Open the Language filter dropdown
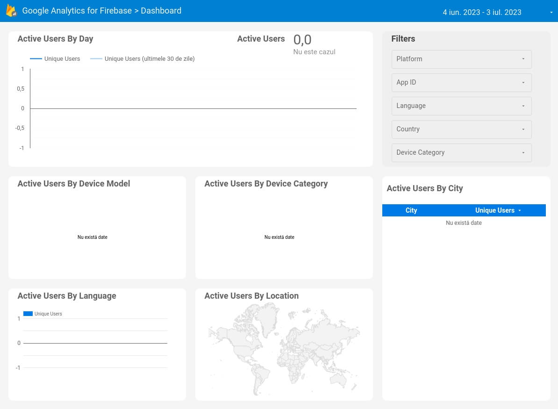 461,106
